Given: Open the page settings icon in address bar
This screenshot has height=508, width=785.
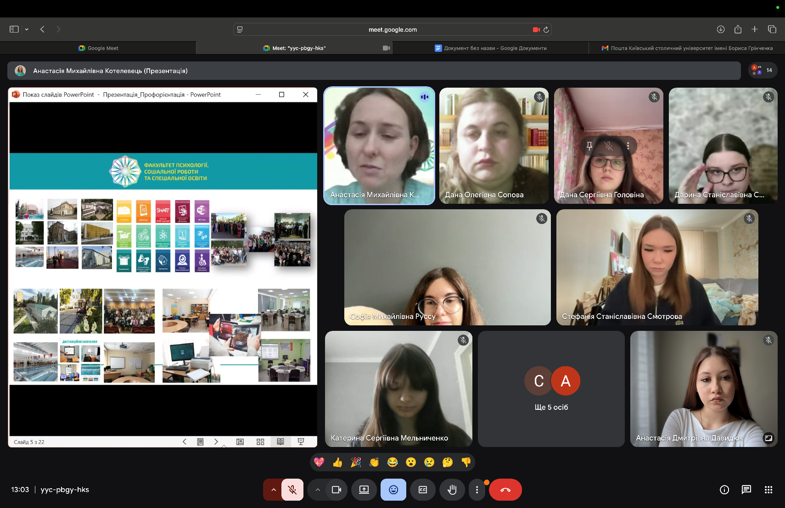Looking at the screenshot, I should click(240, 29).
